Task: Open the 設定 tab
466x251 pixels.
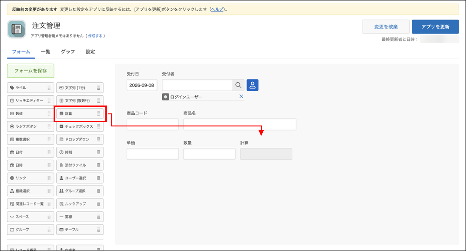Action: coord(90,52)
